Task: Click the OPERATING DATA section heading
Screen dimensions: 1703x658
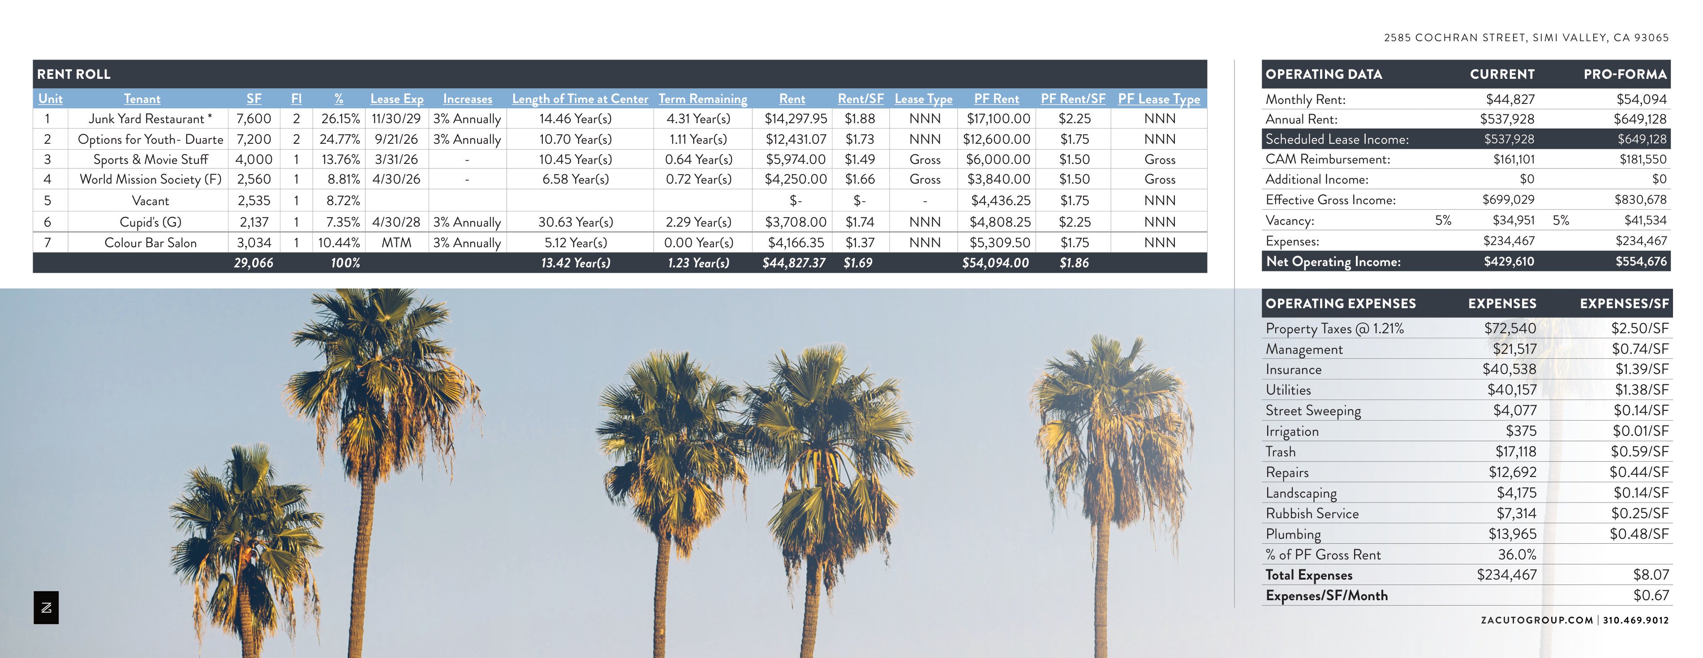Action: click(x=1324, y=74)
